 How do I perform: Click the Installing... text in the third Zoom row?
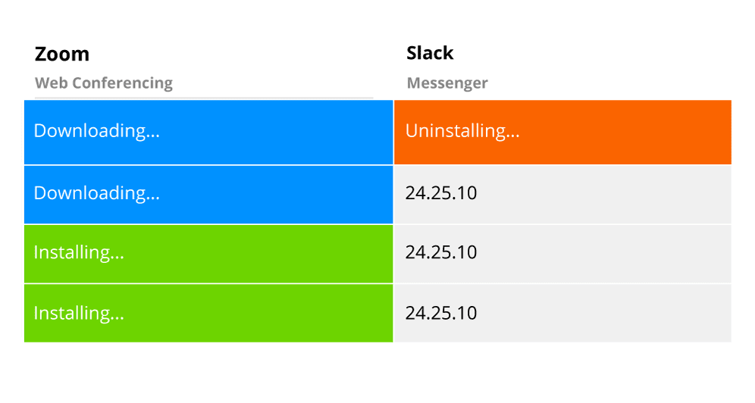[x=79, y=253]
